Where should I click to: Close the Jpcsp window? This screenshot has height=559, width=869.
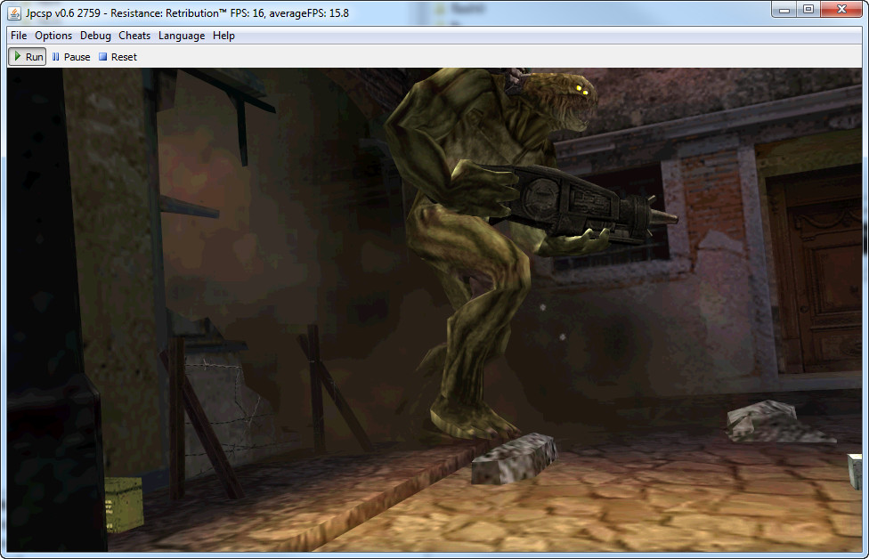pos(841,9)
